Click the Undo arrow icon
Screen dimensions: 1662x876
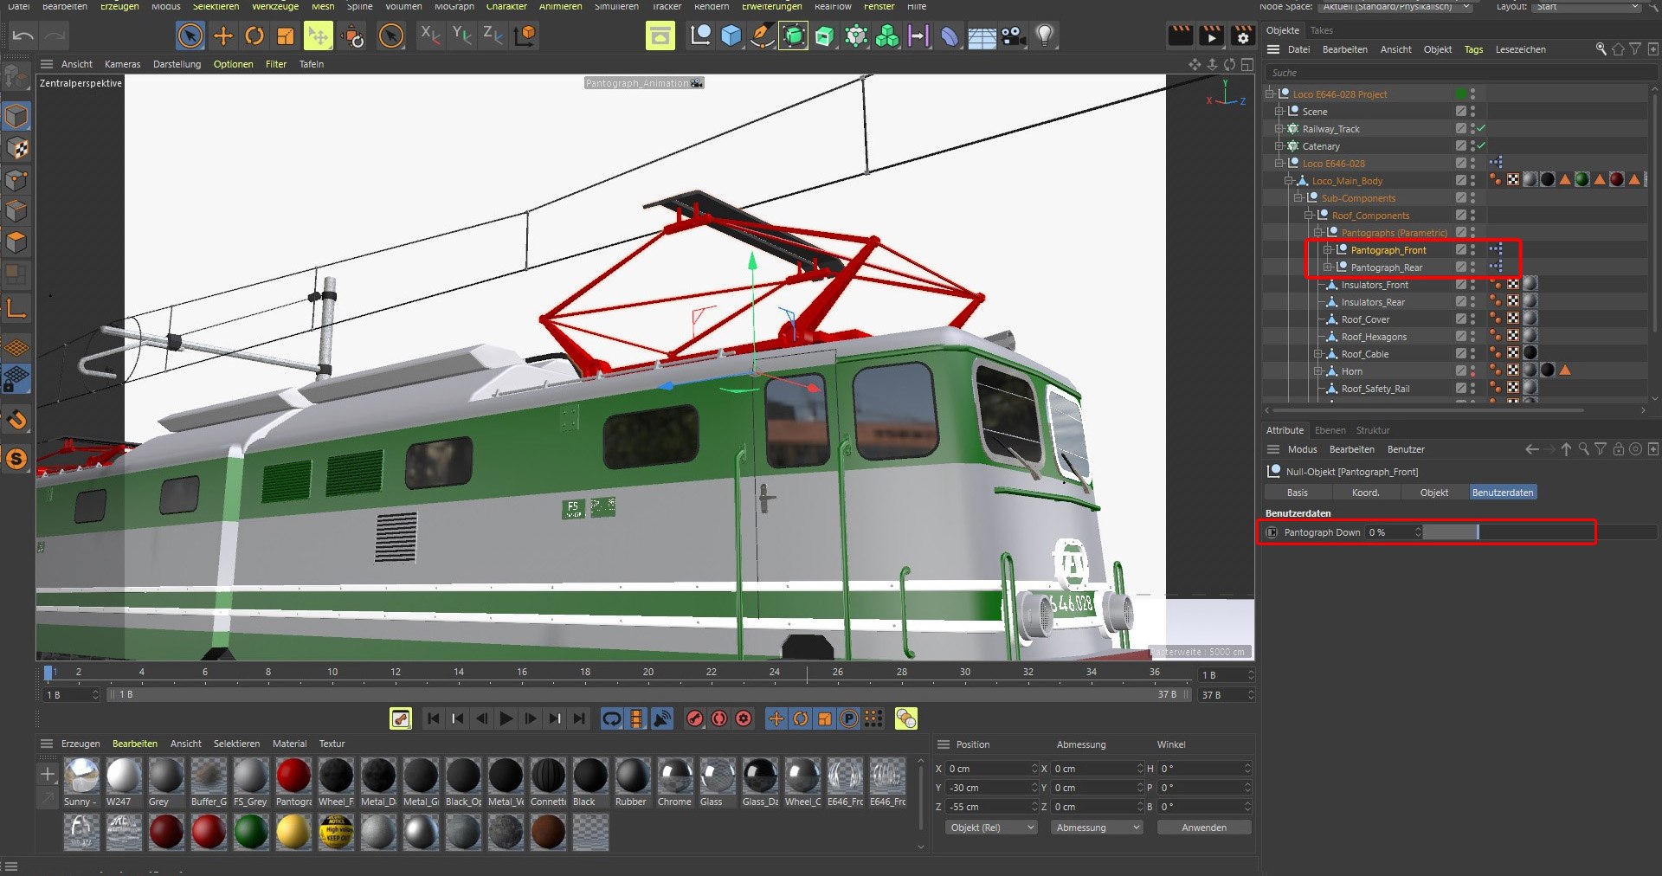(23, 35)
